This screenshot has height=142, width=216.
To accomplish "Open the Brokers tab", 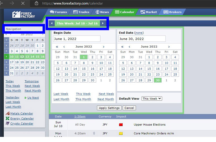I will 173,12.
